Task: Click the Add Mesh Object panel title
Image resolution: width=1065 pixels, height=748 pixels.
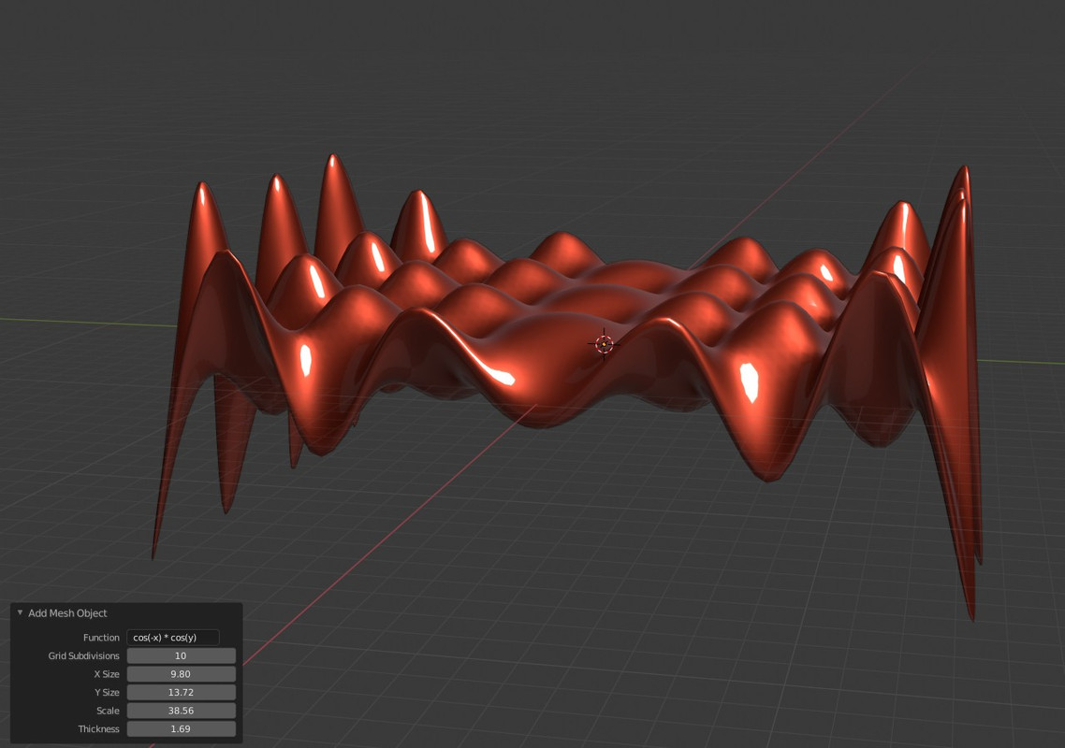Action: click(67, 613)
